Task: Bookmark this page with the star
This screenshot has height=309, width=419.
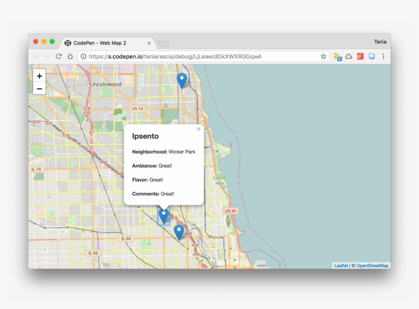Action: click(323, 56)
